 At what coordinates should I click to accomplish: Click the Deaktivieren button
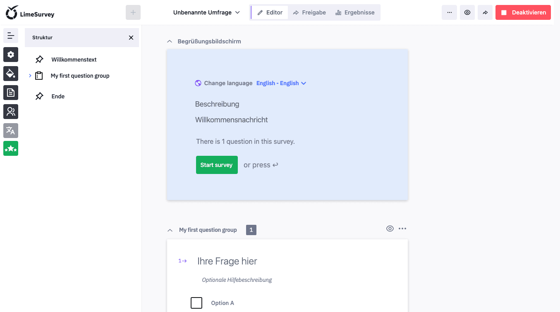[x=523, y=12]
